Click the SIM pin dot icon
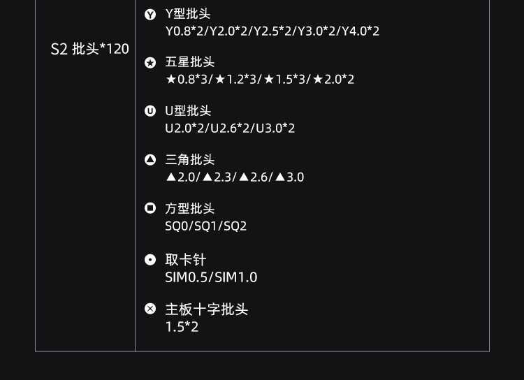Screen dimensions: 524x380 click(x=150, y=260)
